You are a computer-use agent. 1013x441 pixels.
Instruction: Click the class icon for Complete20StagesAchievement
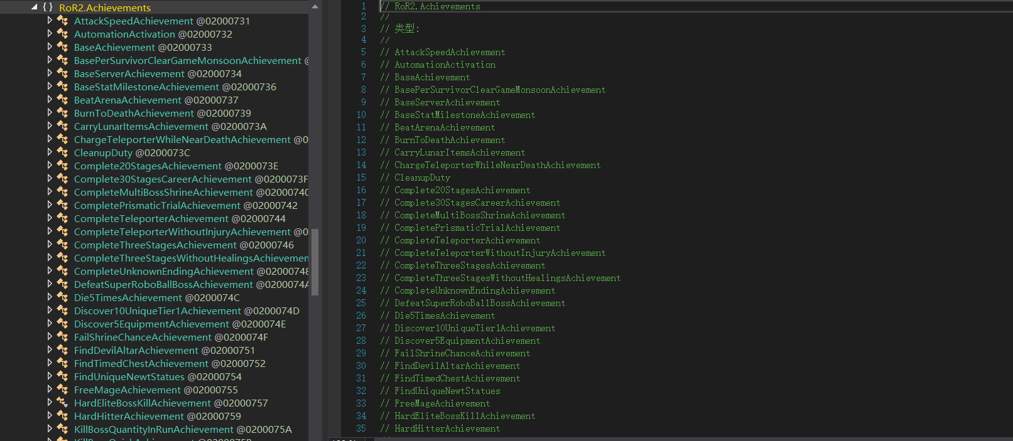tap(62, 166)
